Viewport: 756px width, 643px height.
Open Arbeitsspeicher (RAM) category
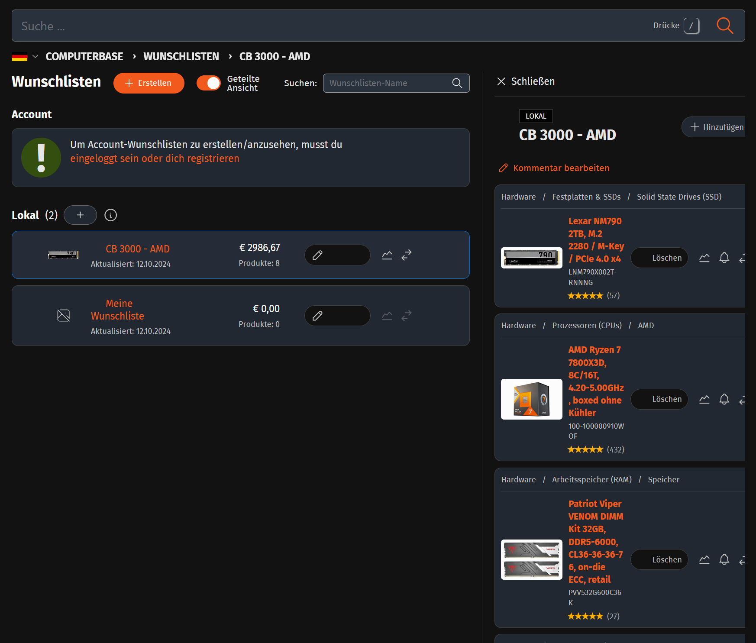(x=591, y=480)
